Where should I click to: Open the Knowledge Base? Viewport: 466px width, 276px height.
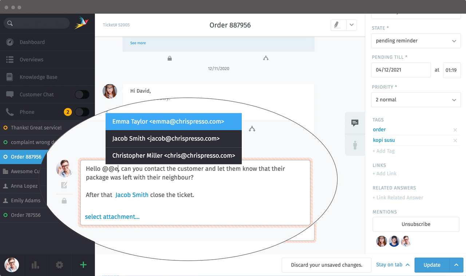pyautogui.click(x=38, y=77)
